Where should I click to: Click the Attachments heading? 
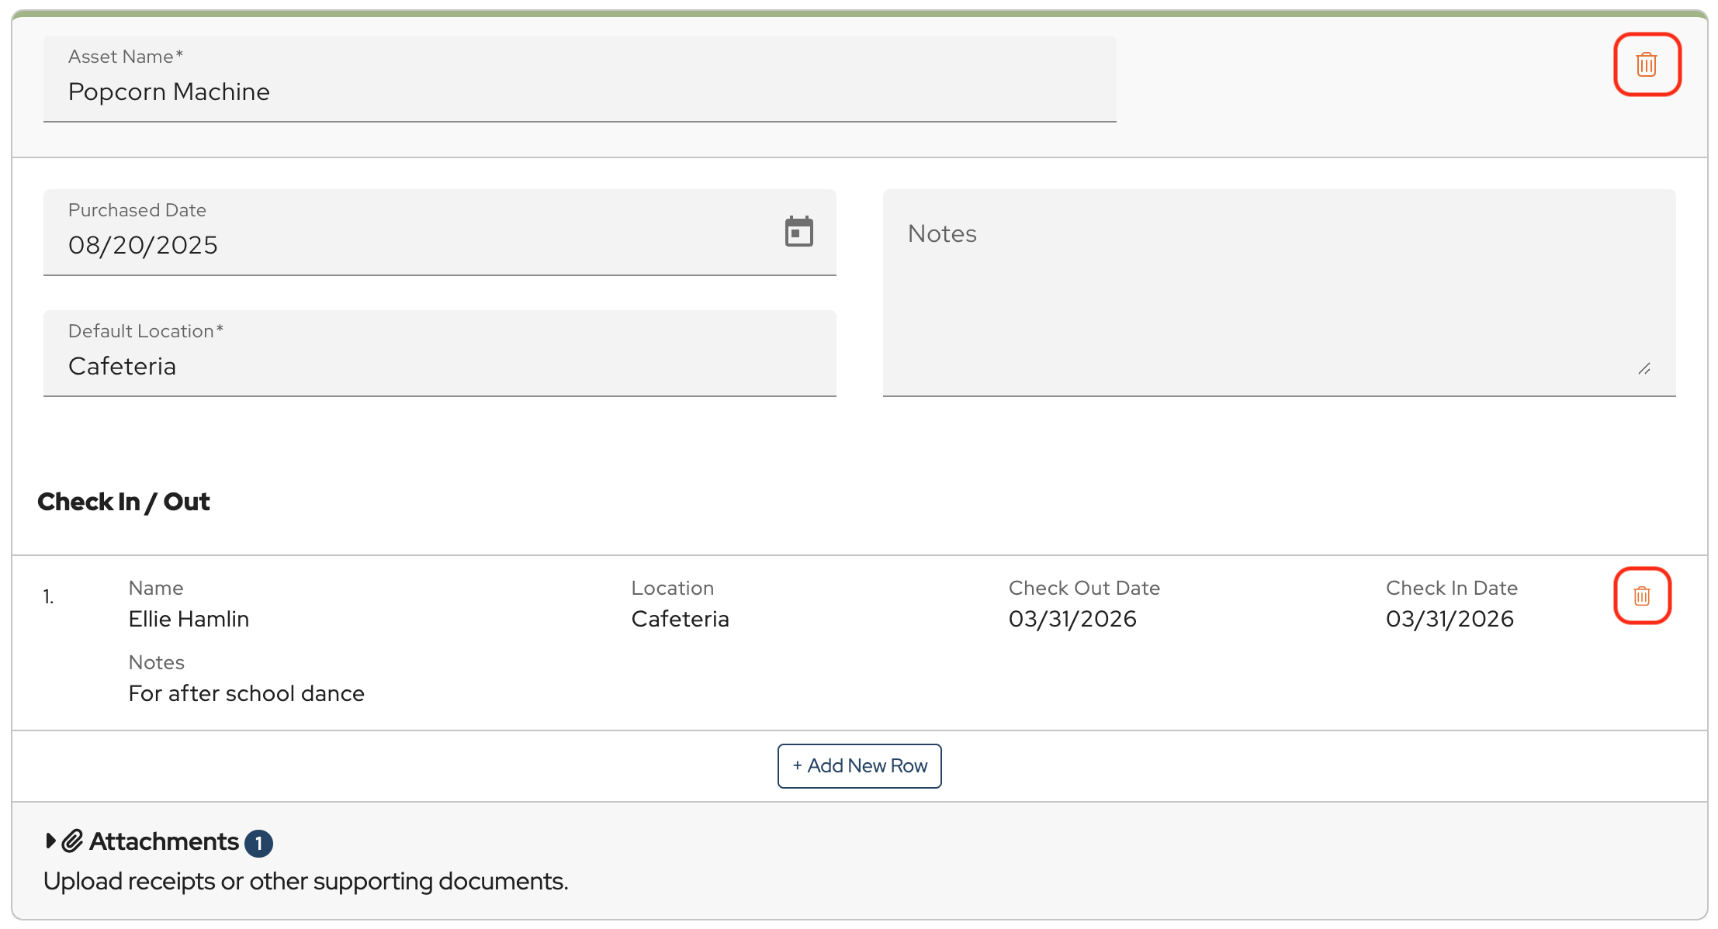[x=164, y=841]
